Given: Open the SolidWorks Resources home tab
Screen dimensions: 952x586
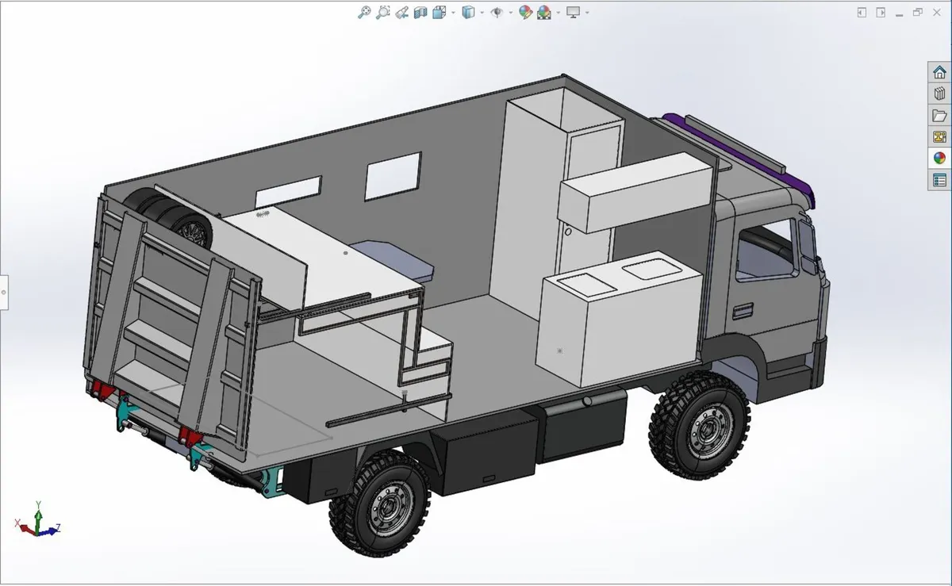Looking at the screenshot, I should 939,72.
